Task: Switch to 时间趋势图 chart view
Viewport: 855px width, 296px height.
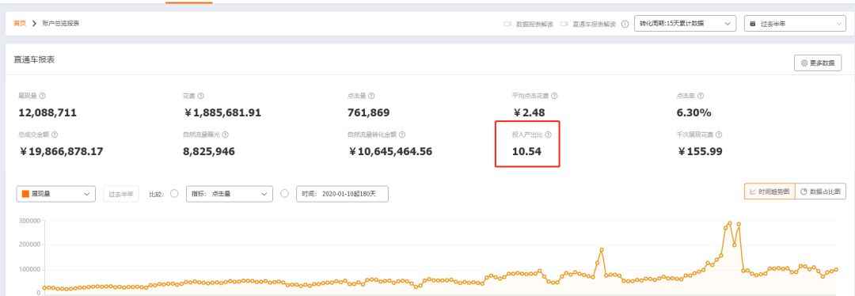Action: [770, 192]
